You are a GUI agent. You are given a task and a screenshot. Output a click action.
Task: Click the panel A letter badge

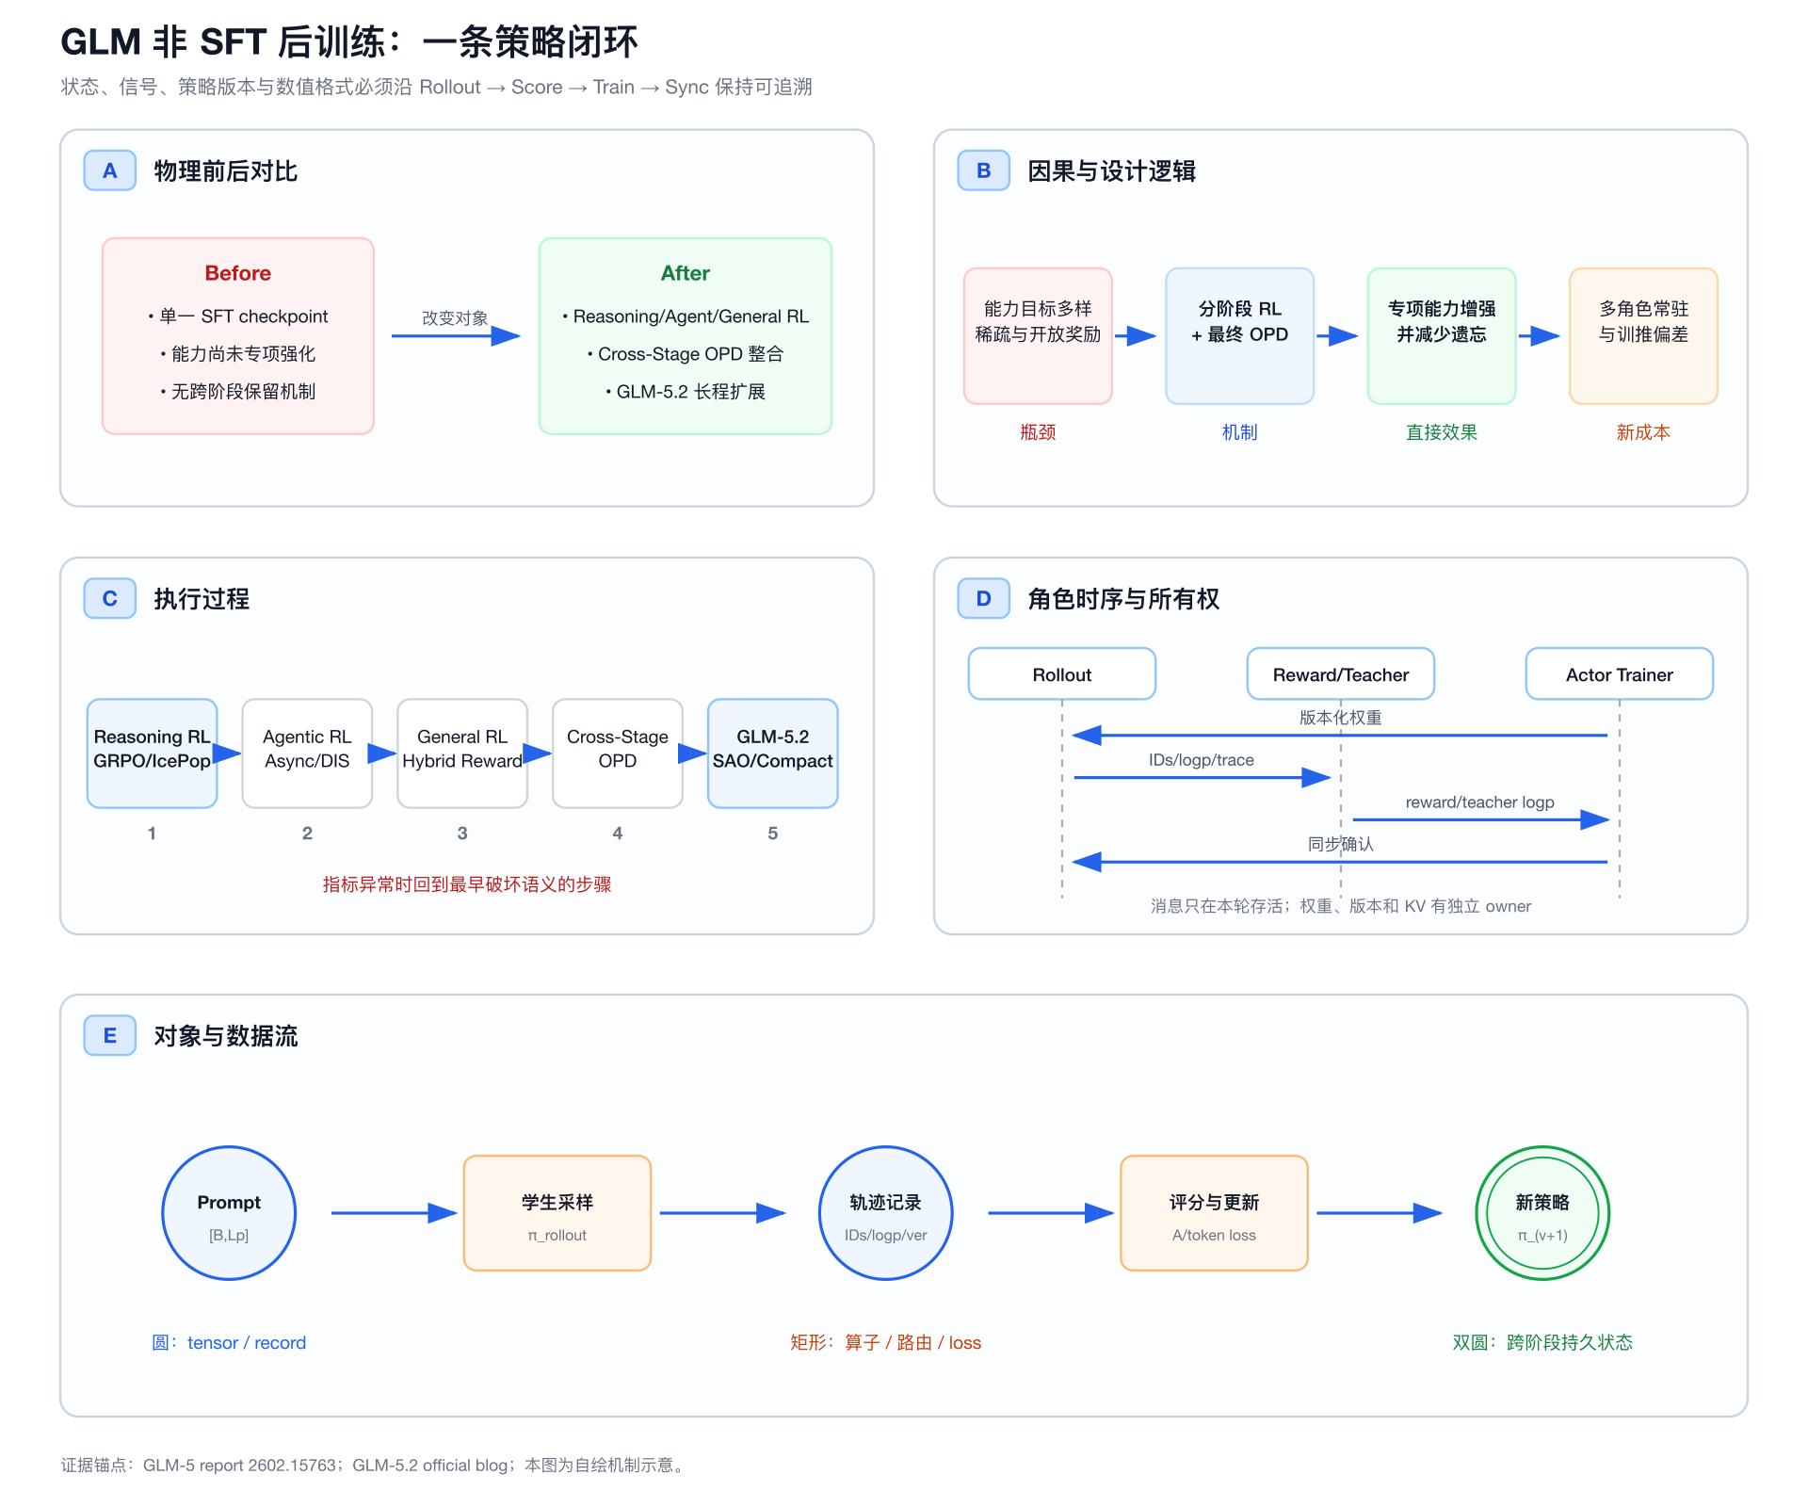pyautogui.click(x=110, y=170)
